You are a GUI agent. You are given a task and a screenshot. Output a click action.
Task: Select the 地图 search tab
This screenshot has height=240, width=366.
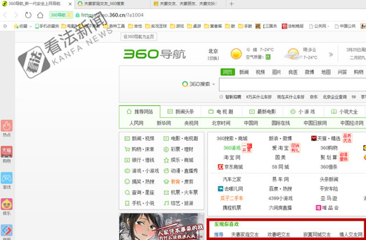(x=326, y=72)
